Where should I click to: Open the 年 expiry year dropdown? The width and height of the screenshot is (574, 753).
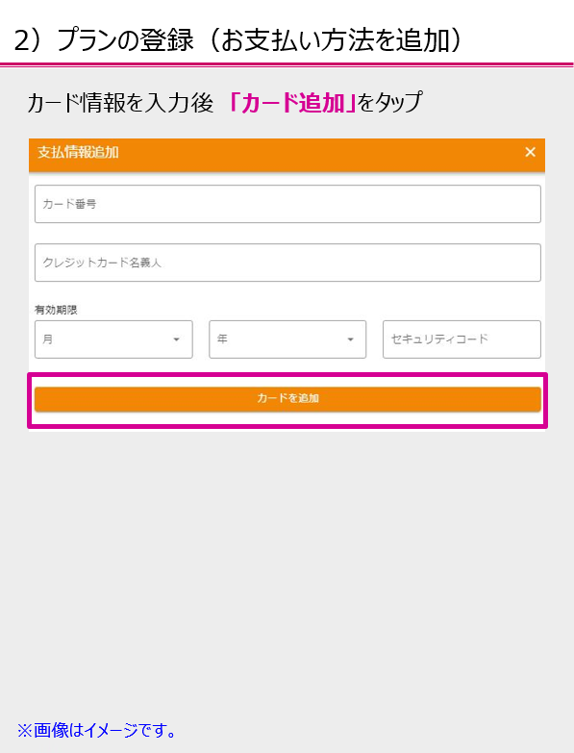pos(287,339)
